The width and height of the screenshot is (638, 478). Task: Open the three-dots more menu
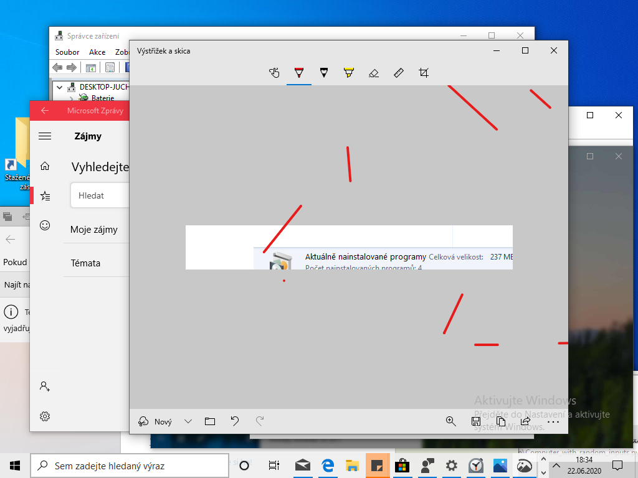click(x=553, y=422)
